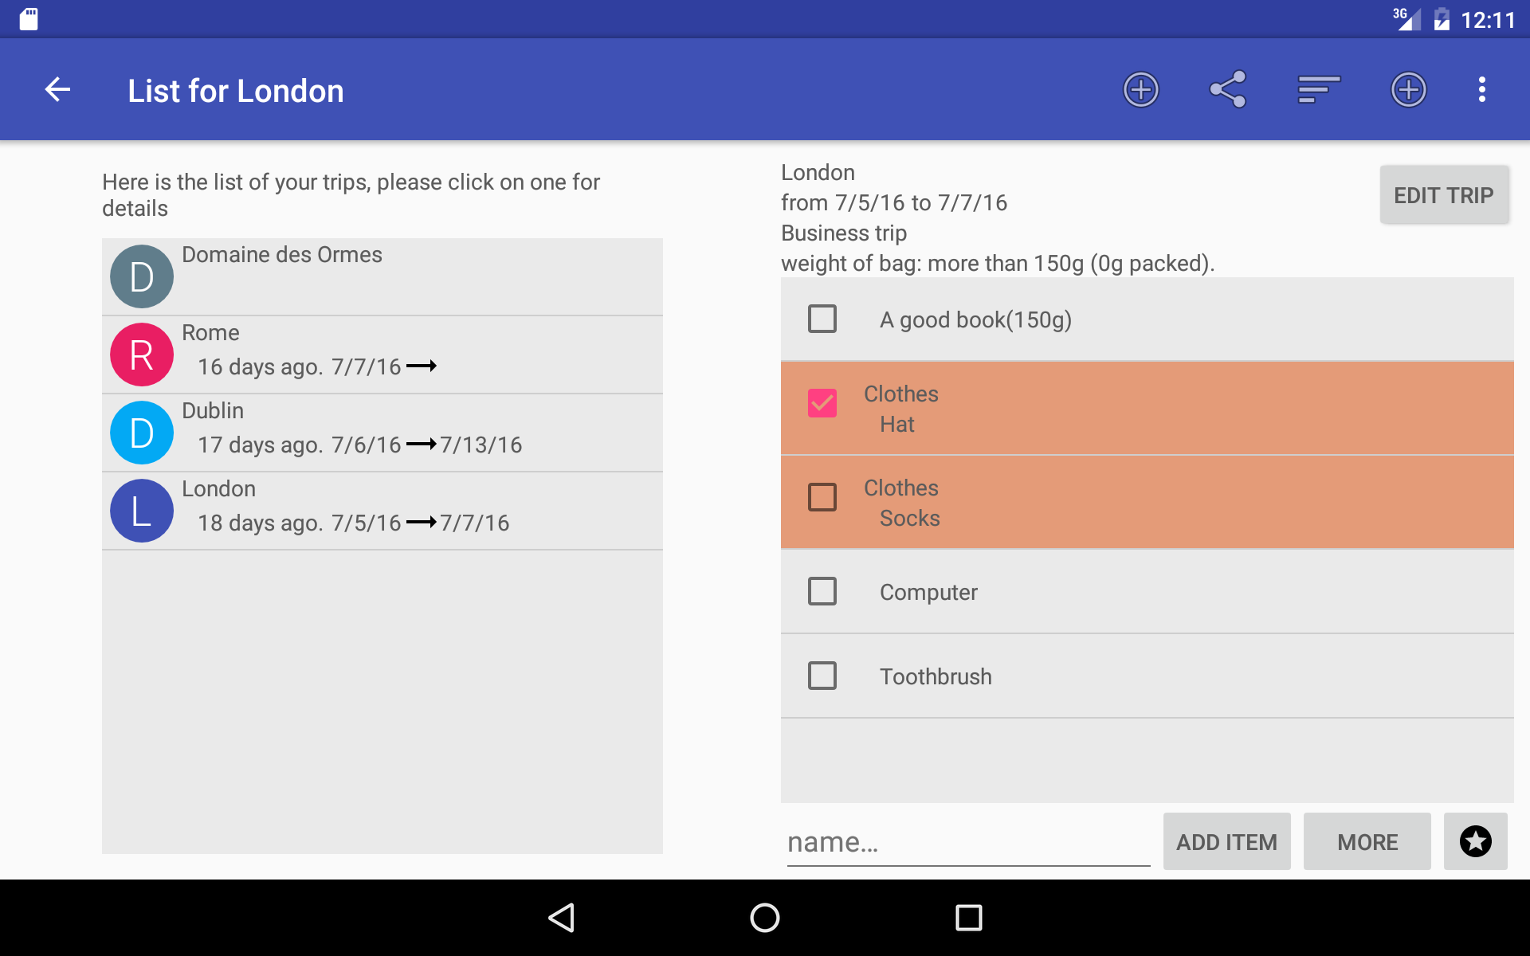Mark Toothbrush as packed
The image size is (1530, 956).
pyautogui.click(x=822, y=676)
